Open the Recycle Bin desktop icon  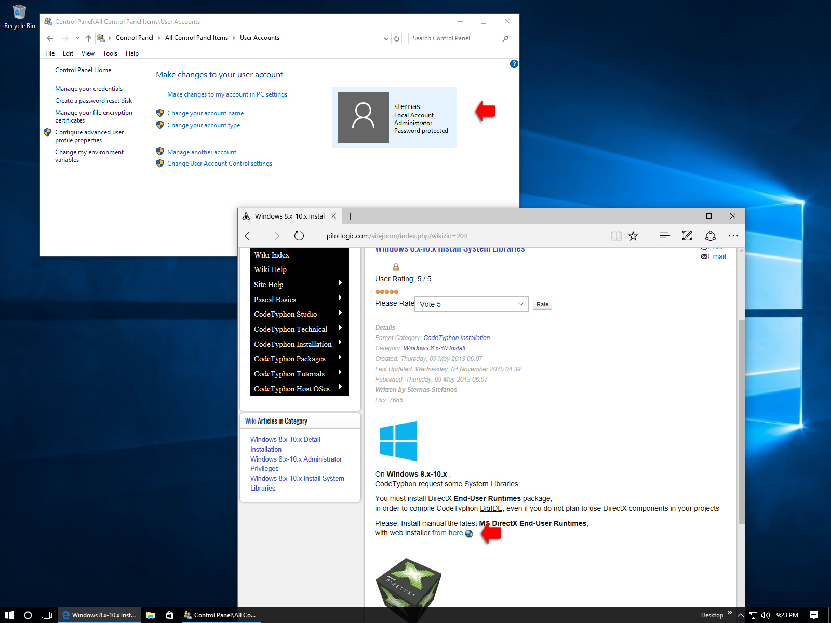(x=19, y=17)
